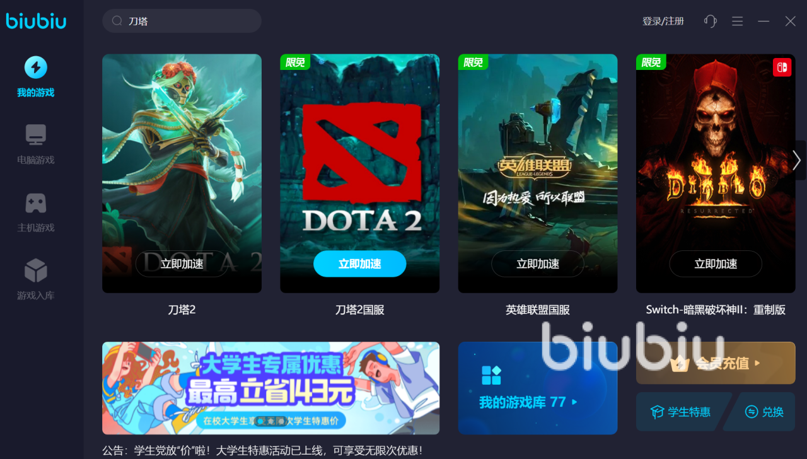
Task: Open the 会员充值 panel
Action: pos(716,363)
